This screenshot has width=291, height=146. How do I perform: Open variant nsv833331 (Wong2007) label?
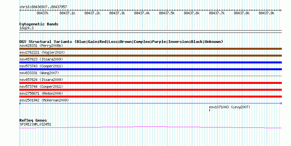[x=39, y=73]
